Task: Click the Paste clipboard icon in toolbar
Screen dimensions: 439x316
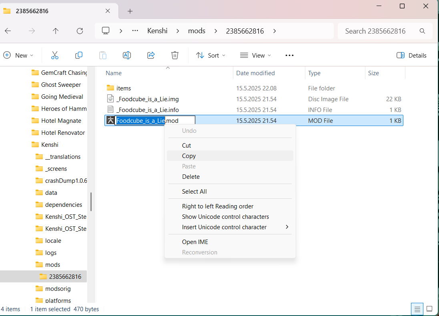Action: click(x=103, y=56)
